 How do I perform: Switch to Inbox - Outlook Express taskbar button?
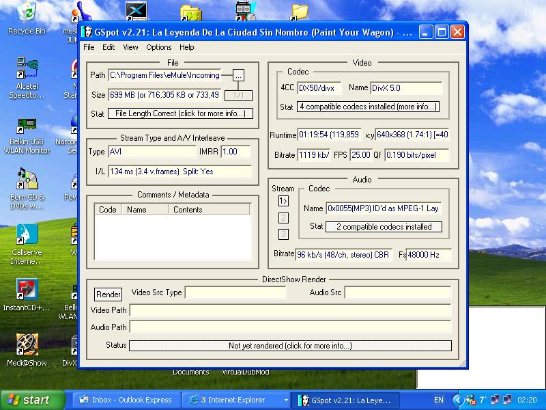tap(127, 400)
